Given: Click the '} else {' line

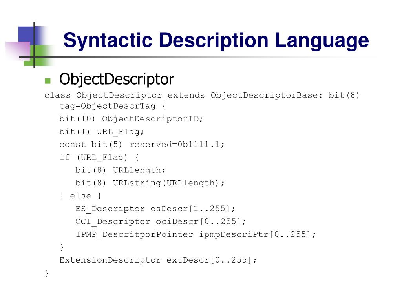Looking at the screenshot, I should coord(80,196).
